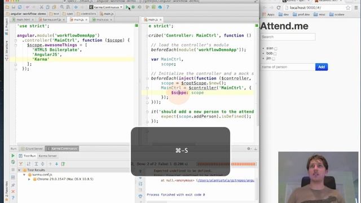Click angular-workflow-demo breadcrumb folder
The height and width of the screenshot is (203, 361).
26,14
